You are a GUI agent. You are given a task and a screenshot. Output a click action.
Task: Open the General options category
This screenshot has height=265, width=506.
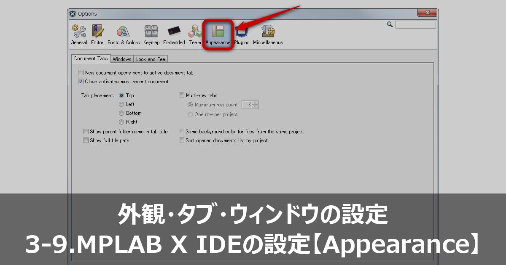79,35
